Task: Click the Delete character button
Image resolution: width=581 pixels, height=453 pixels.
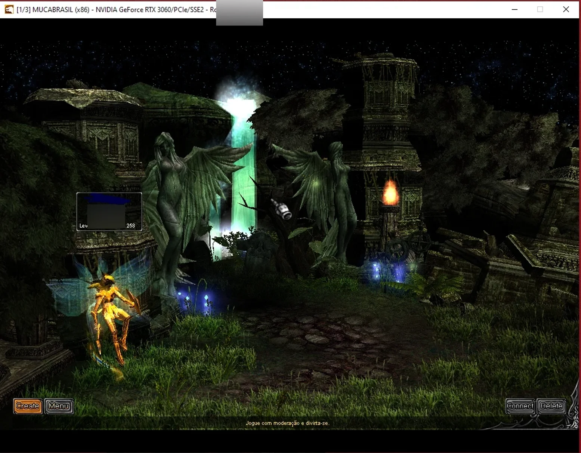Action: pos(551,406)
